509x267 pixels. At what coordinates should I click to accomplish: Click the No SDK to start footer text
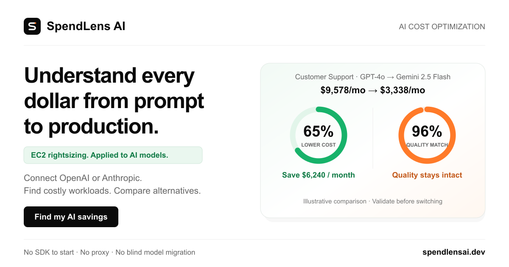[49, 252]
